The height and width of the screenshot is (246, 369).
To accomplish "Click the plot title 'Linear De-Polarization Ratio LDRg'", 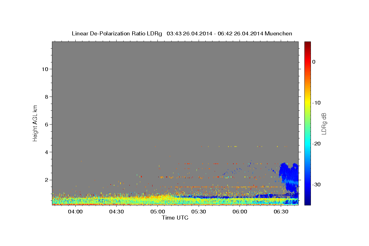I will [117, 34].
